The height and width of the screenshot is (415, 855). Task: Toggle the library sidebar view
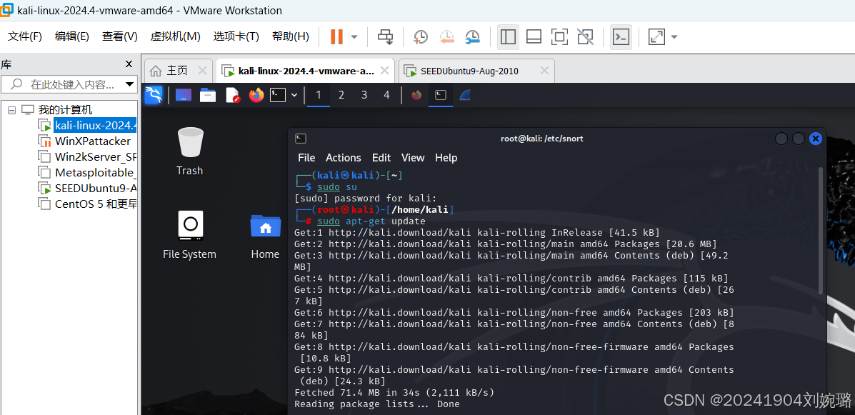pos(508,36)
